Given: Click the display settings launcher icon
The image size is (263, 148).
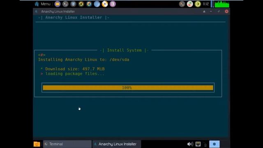Looking at the screenshot, I should (x=73, y=4).
